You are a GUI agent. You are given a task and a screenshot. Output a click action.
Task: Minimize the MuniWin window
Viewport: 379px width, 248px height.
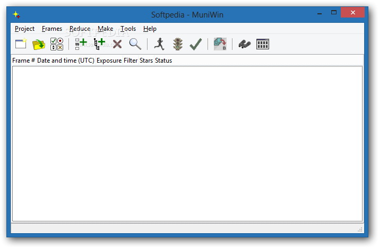(x=320, y=13)
